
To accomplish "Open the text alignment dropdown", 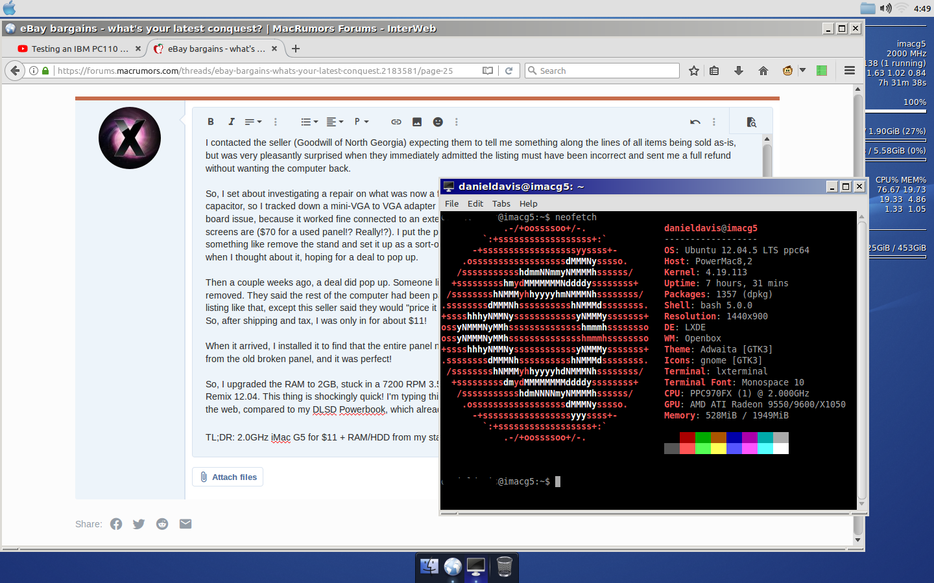I will pyautogui.click(x=335, y=122).
